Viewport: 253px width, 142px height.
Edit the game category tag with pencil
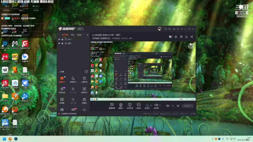(x=101, y=38)
